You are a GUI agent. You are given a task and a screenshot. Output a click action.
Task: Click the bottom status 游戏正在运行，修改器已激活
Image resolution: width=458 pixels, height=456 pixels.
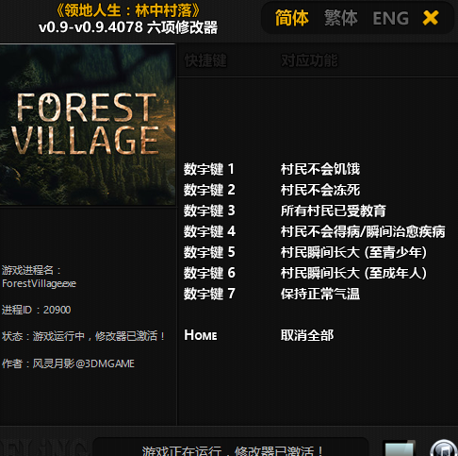(x=232, y=450)
